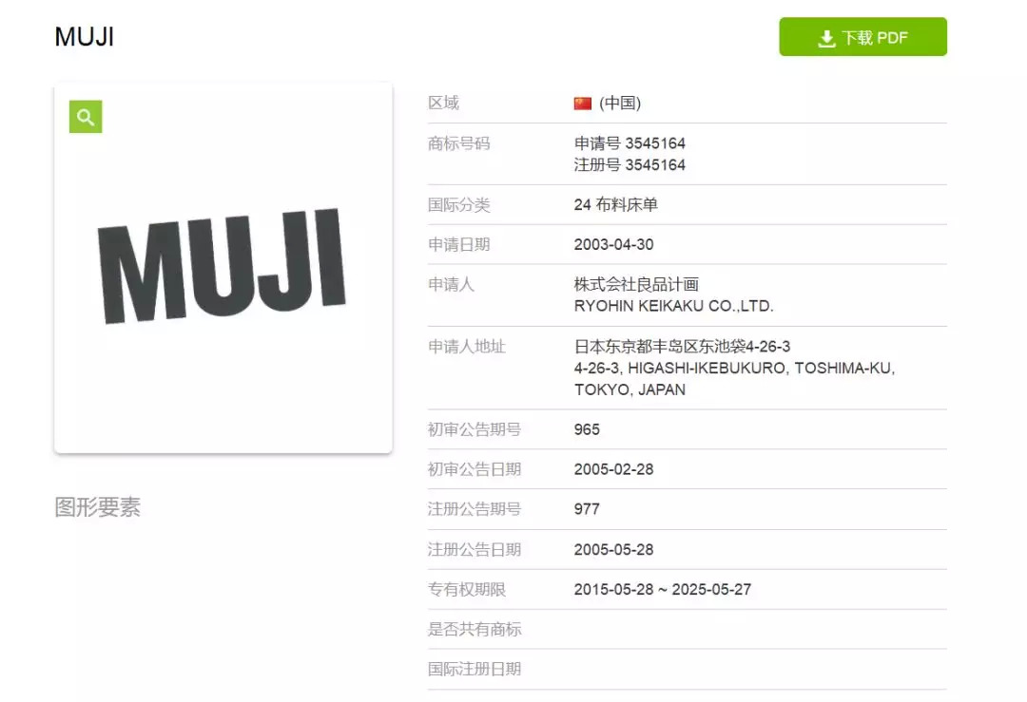The width and height of the screenshot is (1027, 702).
Task: Click the 申请日期 label
Action: tap(458, 245)
